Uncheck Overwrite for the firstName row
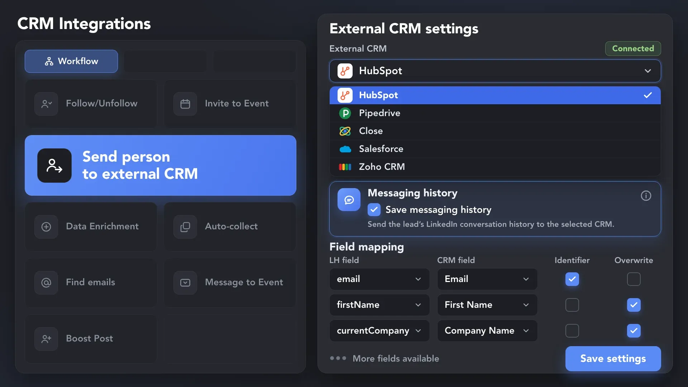Viewport: 688px width, 387px height. pos(634,305)
